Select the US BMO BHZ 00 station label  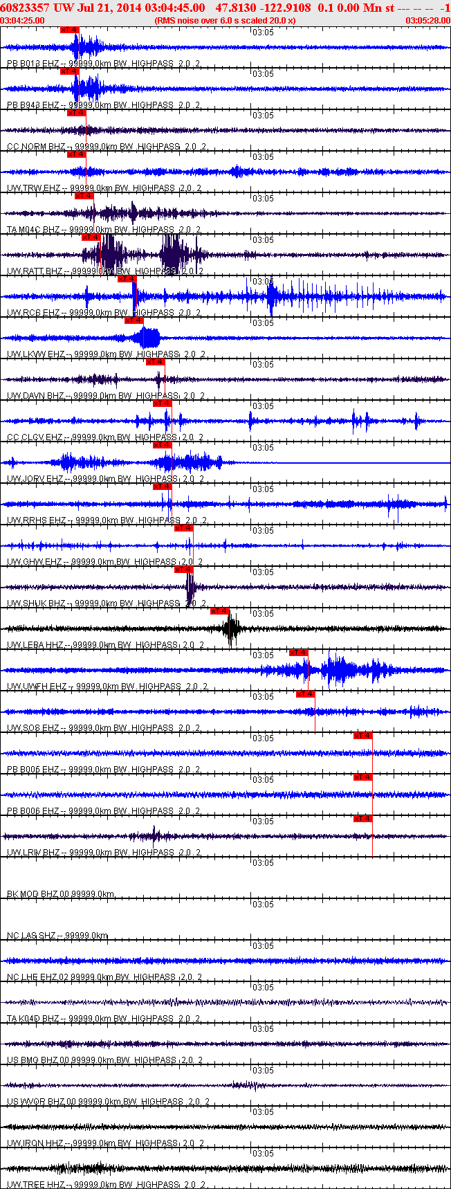(104, 1060)
